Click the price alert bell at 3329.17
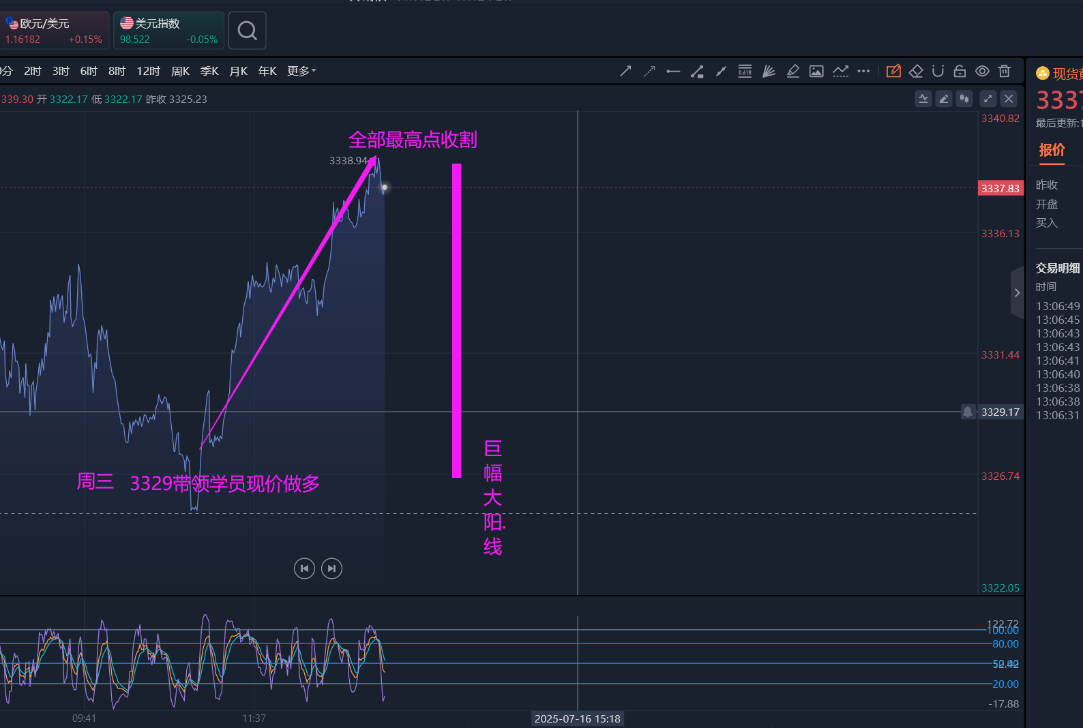 point(968,412)
